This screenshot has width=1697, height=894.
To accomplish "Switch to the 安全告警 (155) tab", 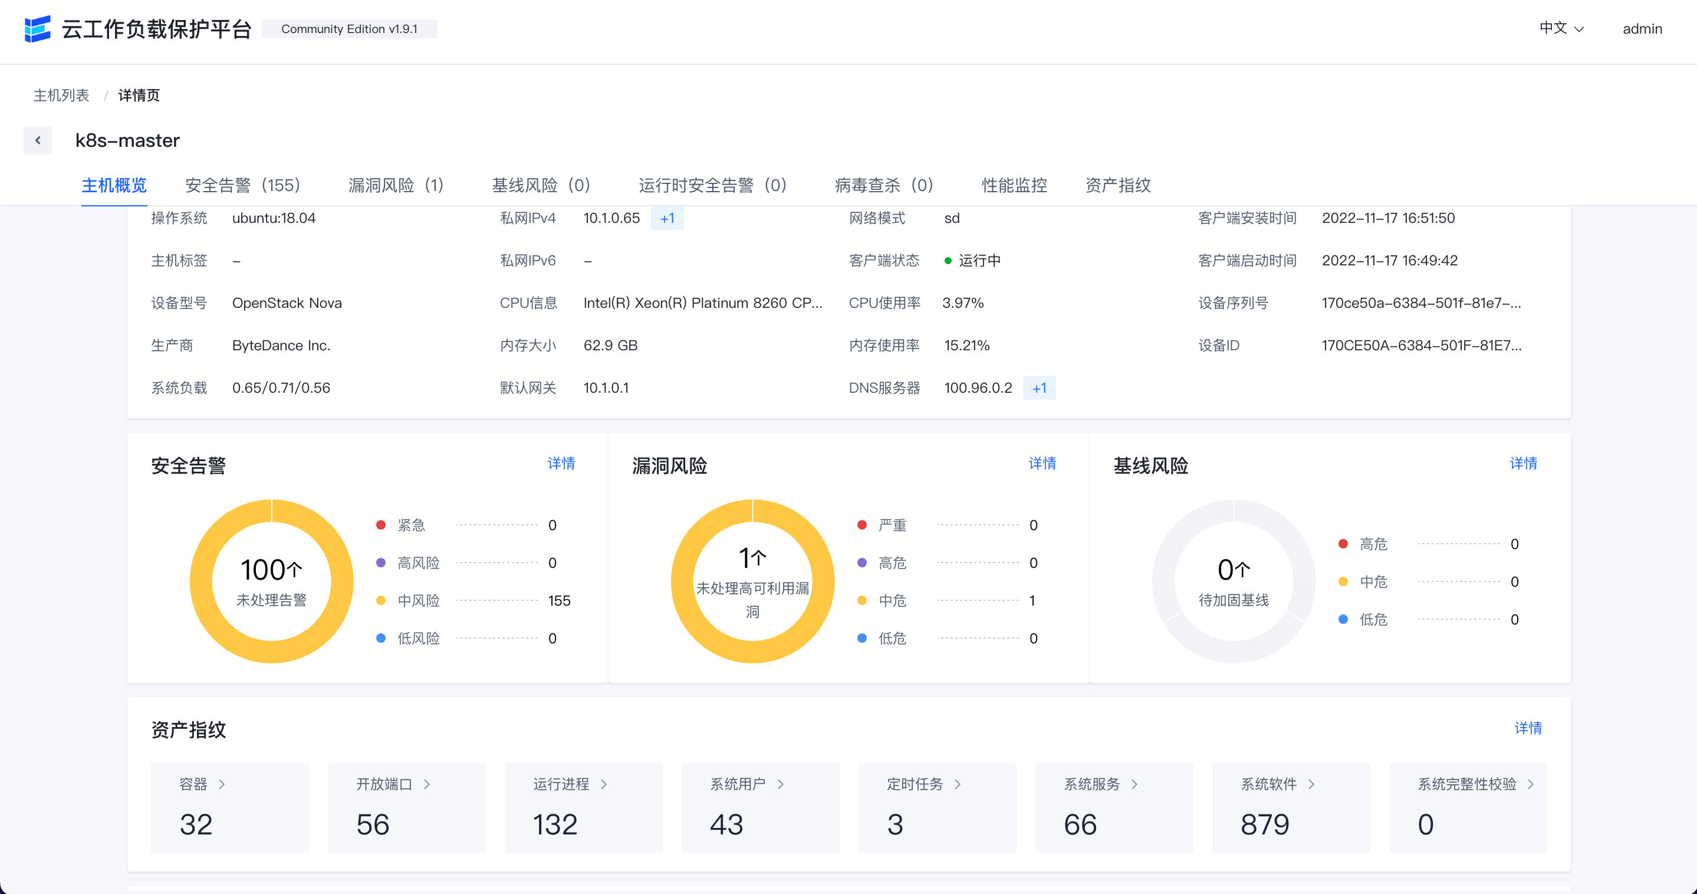I will click(242, 185).
